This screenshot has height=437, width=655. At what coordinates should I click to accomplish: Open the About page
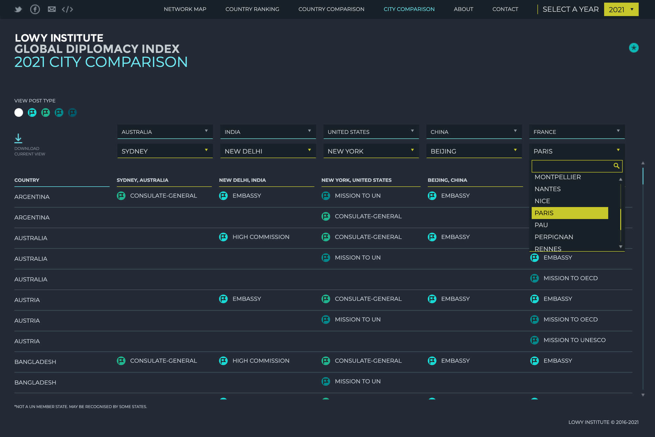click(x=463, y=9)
